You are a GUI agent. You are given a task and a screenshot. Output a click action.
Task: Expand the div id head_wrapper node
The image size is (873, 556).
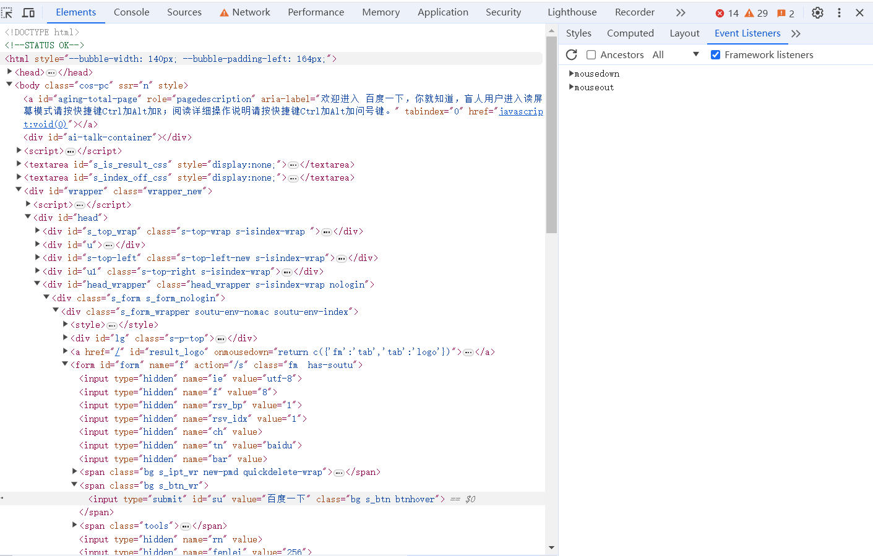[37, 284]
